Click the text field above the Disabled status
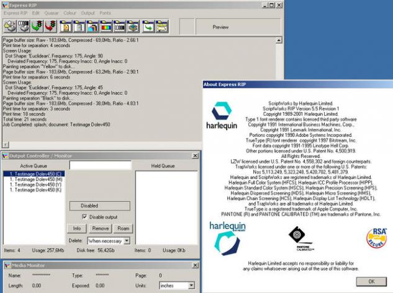The width and height of the screenshot is (393, 293). [99, 166]
